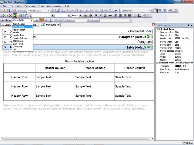
Task: Open the Administration menu
Action: [55, 6]
